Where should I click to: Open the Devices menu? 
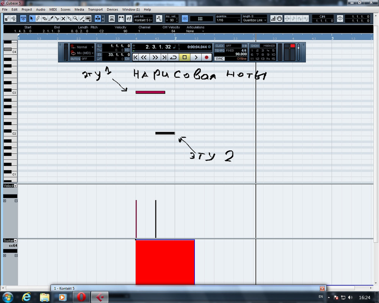coord(113,9)
